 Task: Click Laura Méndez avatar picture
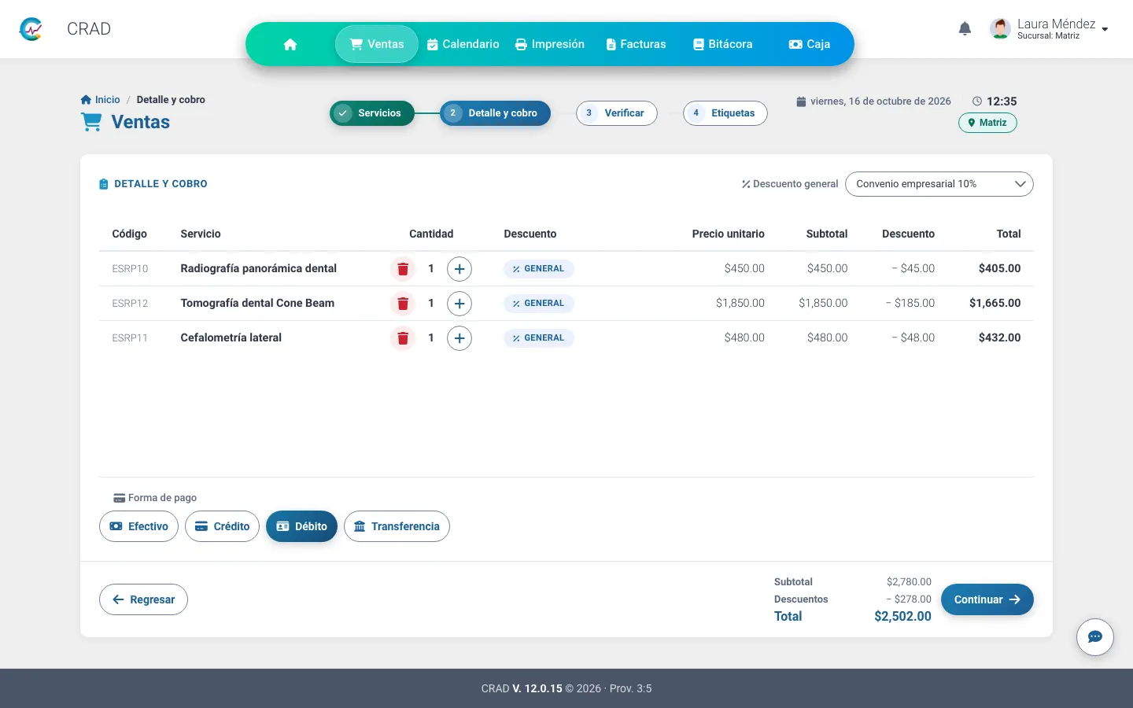1000,29
